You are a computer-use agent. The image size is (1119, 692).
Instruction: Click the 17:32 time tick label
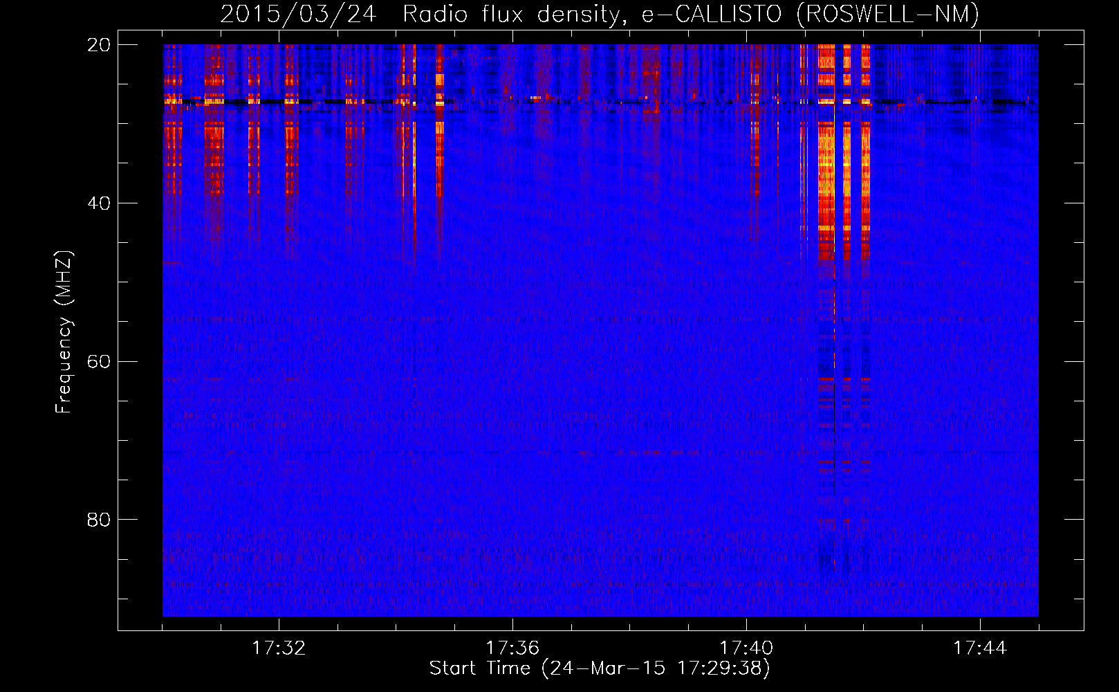pyautogui.click(x=279, y=648)
